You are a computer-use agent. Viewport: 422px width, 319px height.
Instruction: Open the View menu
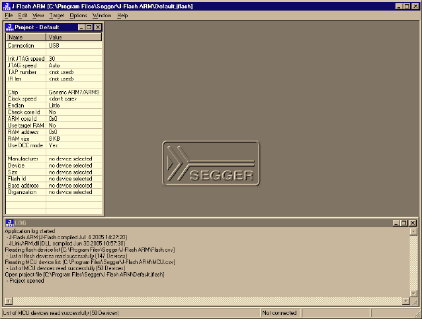[38, 16]
